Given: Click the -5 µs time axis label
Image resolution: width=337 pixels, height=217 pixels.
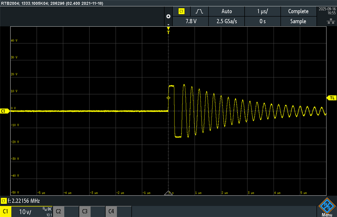Looking at the screenshot, I should tap(41, 193).
